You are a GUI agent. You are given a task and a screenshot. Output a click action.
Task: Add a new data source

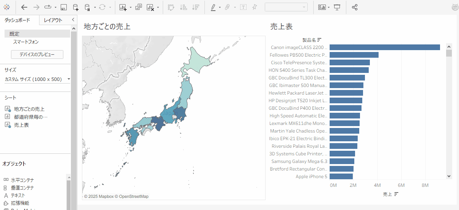point(75,7)
